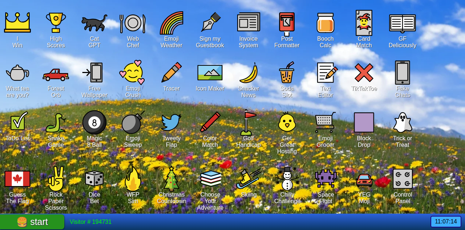Launch High Scores trophy app
The image size is (465, 230).
tap(56, 23)
